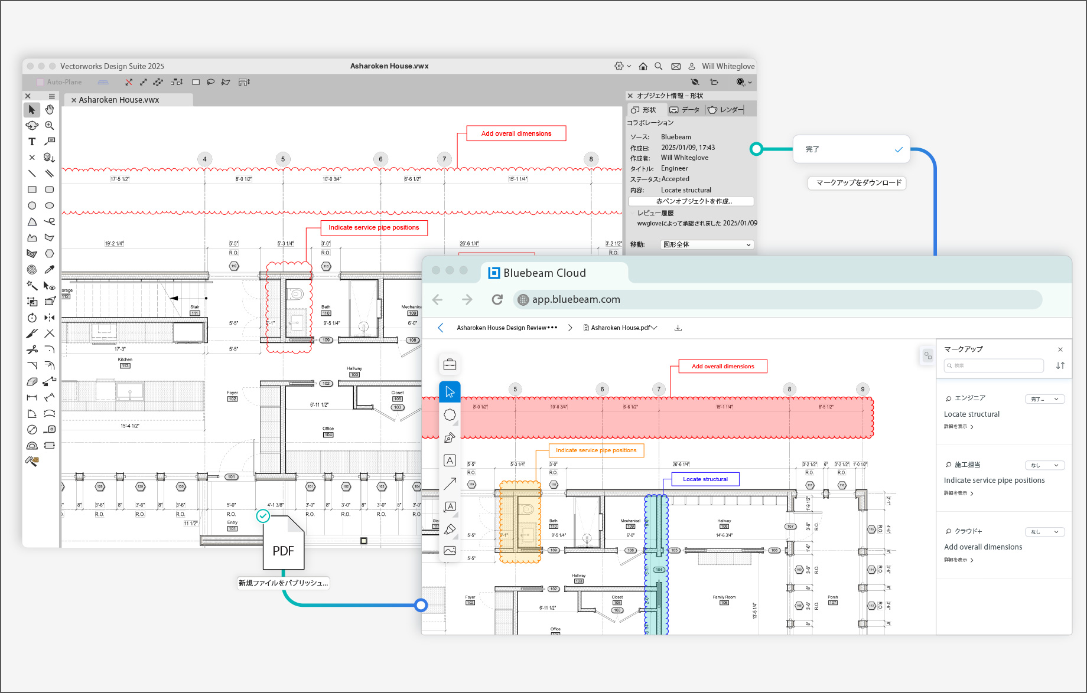1087x693 pixels.
Task: Select the Rotate tool in Vectorworks palette
Action: pyautogui.click(x=32, y=318)
